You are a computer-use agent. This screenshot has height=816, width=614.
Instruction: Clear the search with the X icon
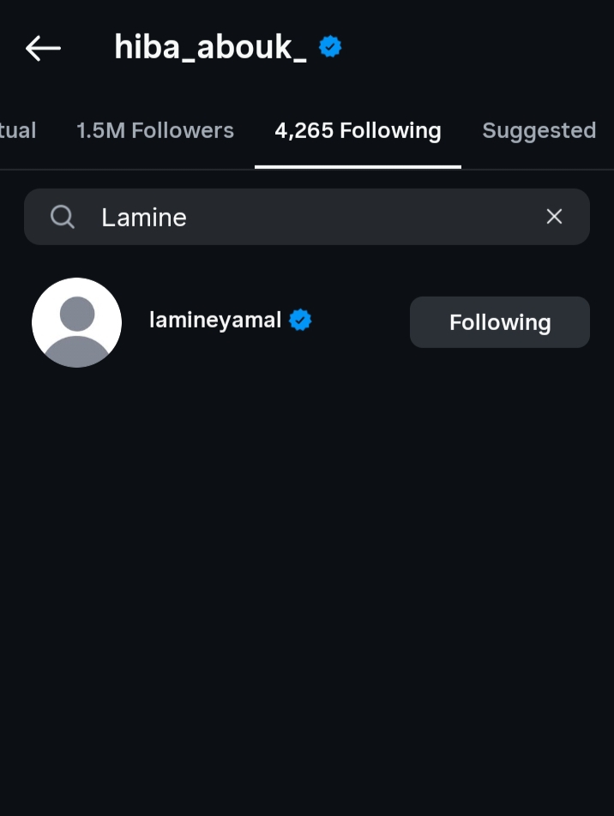pyautogui.click(x=554, y=217)
